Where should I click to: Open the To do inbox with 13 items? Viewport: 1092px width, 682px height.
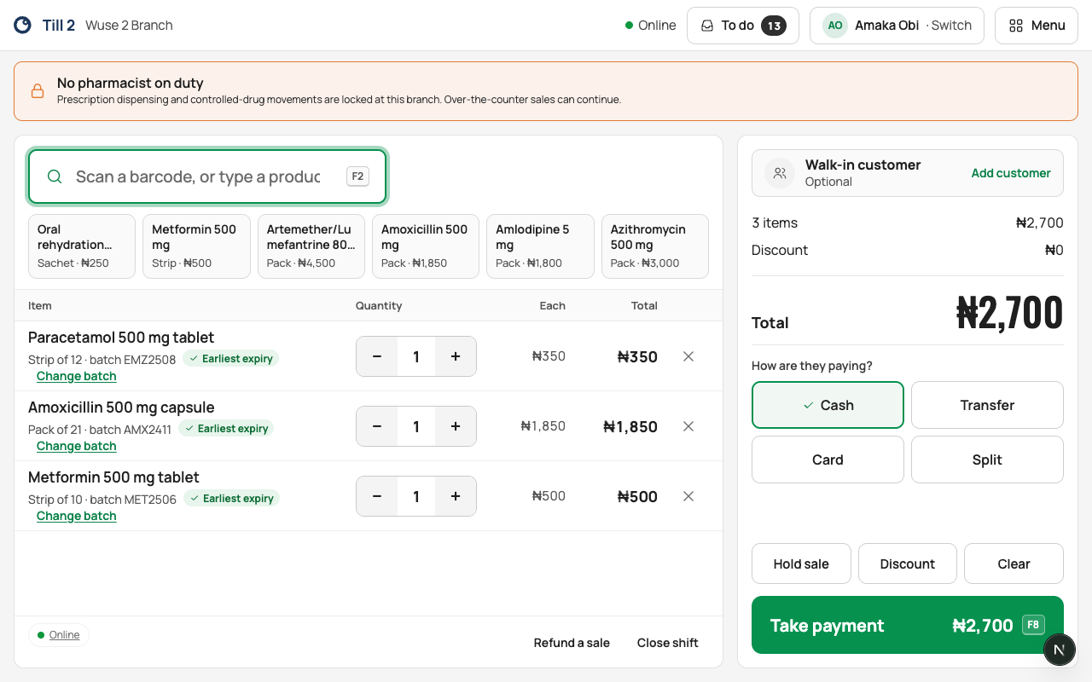coord(742,26)
